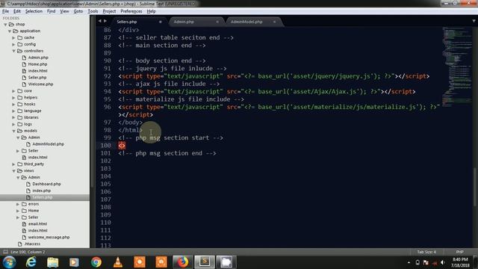
Task: Expand the config folder
Action: click(x=13, y=44)
